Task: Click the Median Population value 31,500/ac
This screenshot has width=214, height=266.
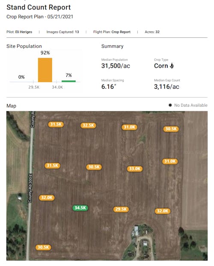Action: click(116, 66)
